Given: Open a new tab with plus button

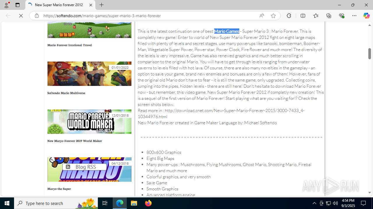Looking at the screenshot, I should 101,5.
